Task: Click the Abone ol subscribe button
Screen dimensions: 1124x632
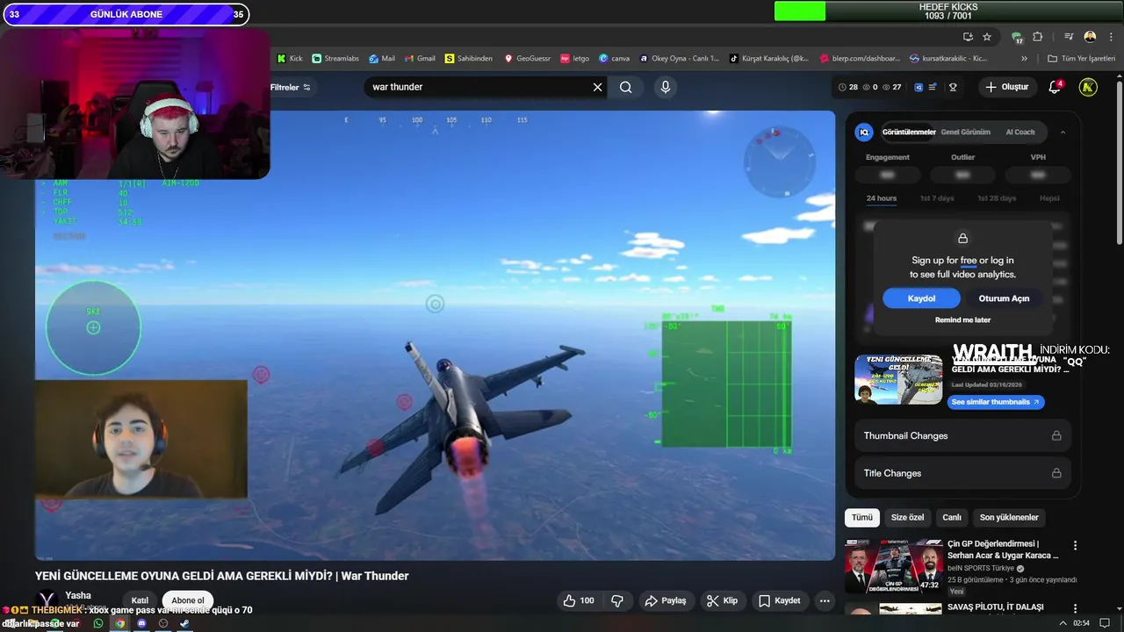Action: (188, 600)
